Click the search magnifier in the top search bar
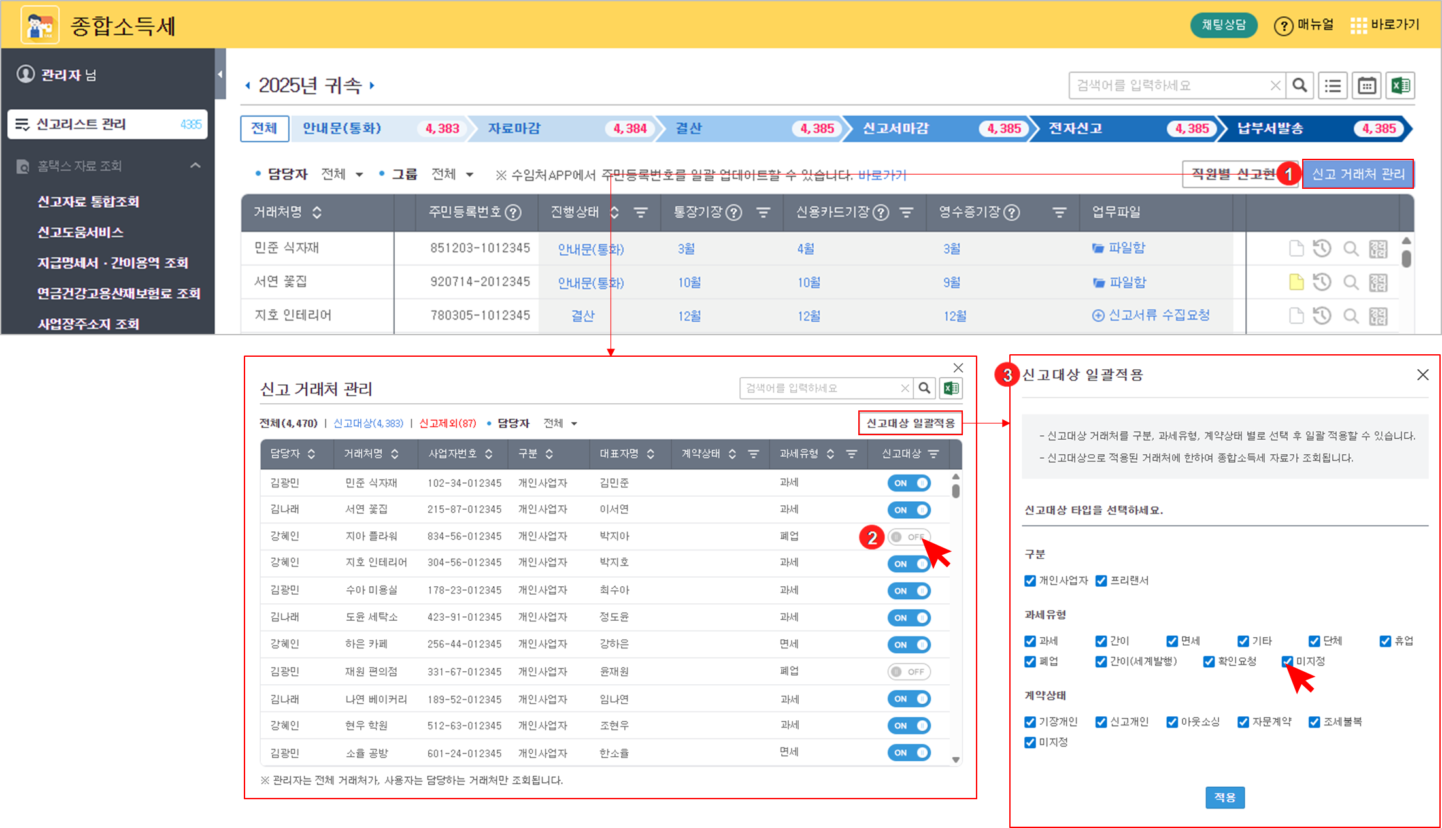This screenshot has height=828, width=1442. 1299,86
